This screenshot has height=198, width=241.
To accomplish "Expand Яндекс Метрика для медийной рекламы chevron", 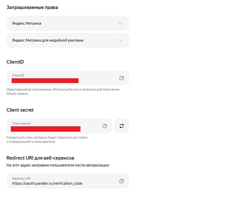I will point(121,40).
